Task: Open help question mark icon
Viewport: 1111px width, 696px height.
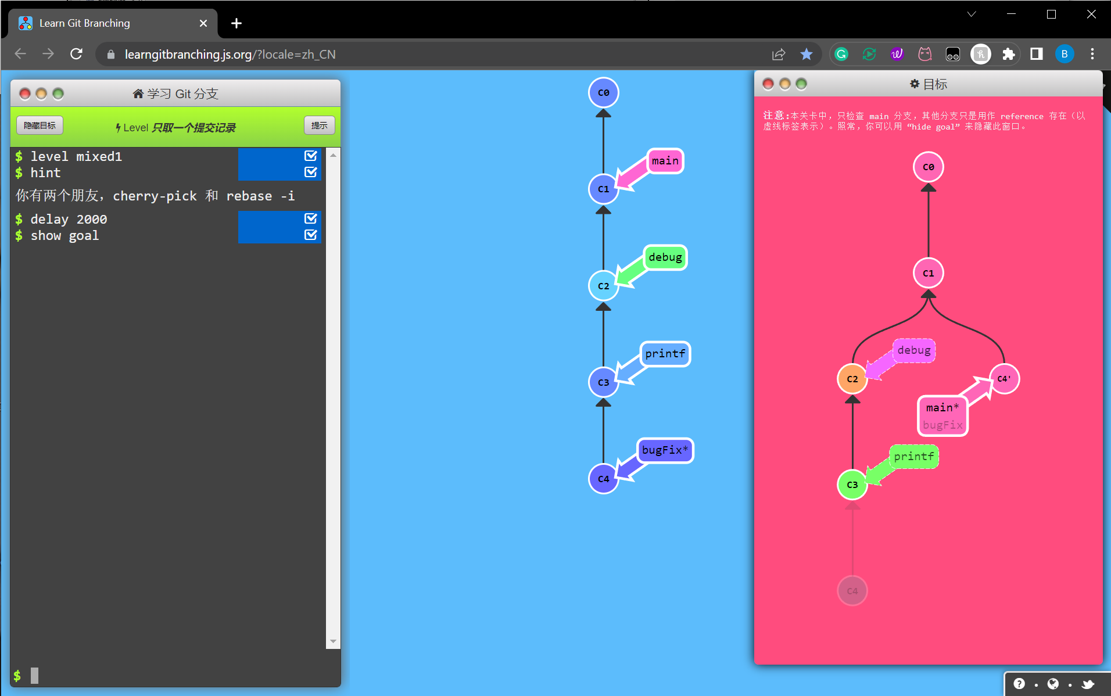Action: click(1019, 684)
